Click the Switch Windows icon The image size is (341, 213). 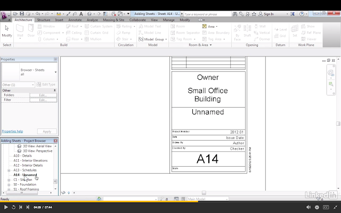(120, 14)
